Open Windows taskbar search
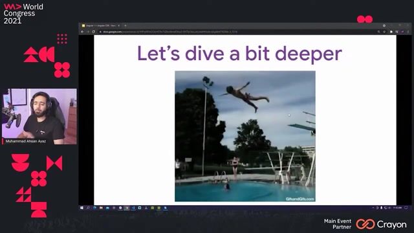Viewport: 414px width, 233px height. pos(88,208)
